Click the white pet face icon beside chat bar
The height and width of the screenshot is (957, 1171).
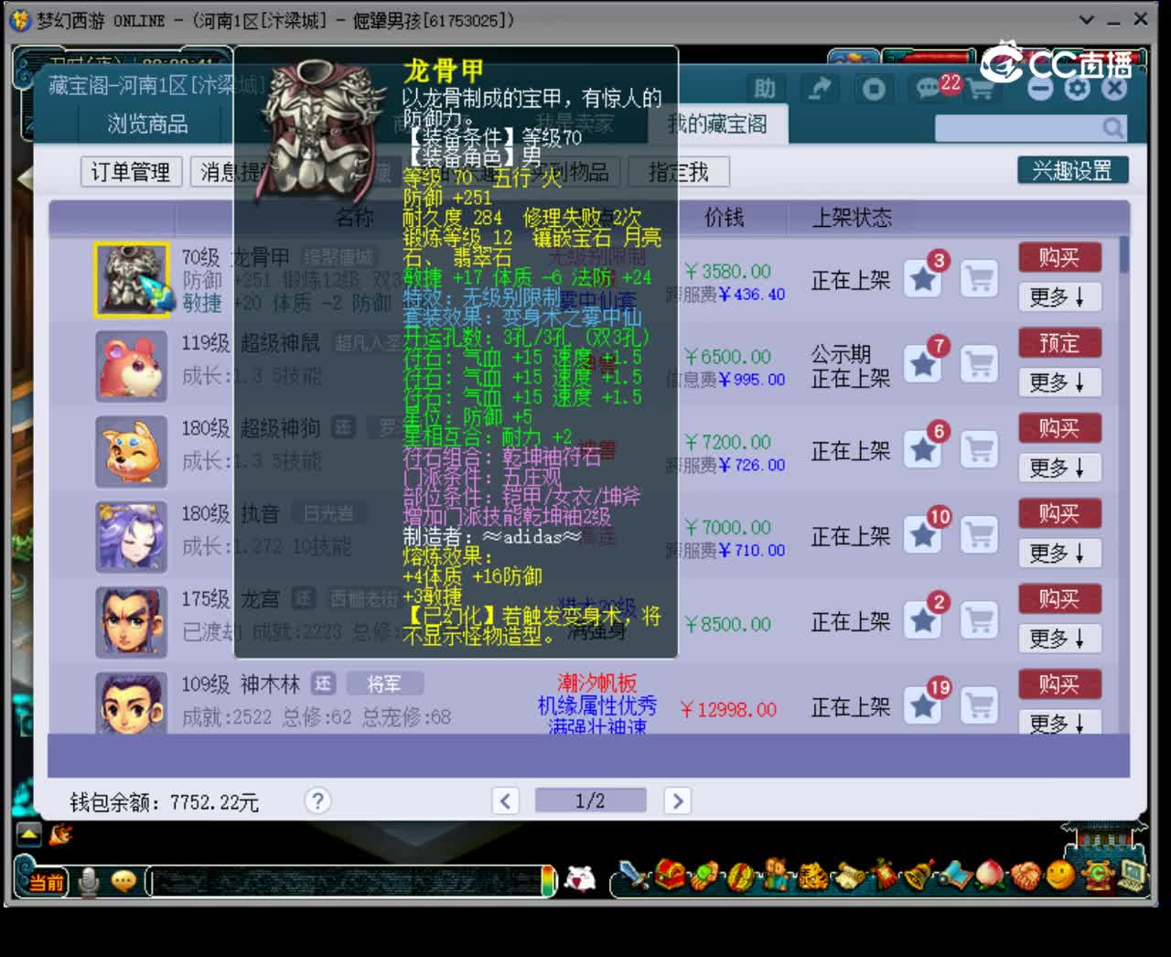(x=580, y=879)
